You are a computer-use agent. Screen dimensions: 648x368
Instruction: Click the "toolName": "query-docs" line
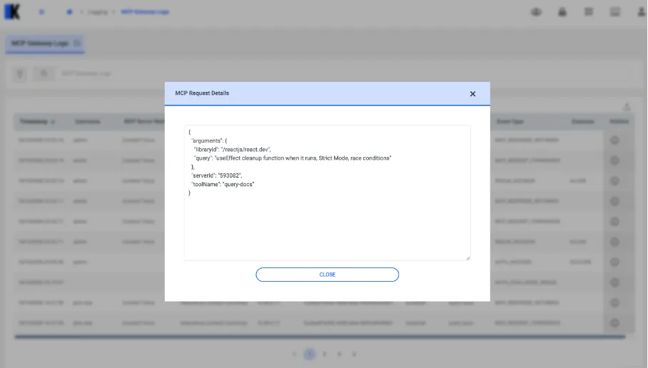[x=223, y=184]
